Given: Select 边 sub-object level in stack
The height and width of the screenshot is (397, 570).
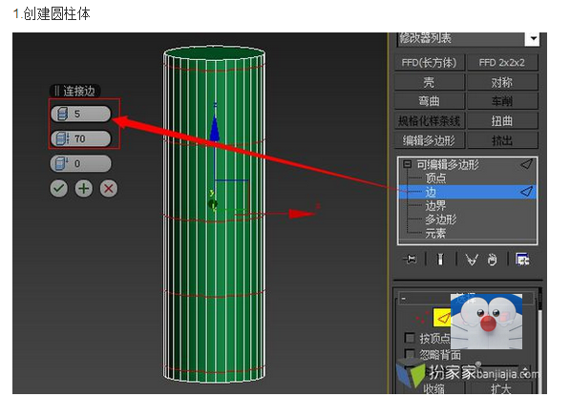Looking at the screenshot, I should click(x=467, y=192).
